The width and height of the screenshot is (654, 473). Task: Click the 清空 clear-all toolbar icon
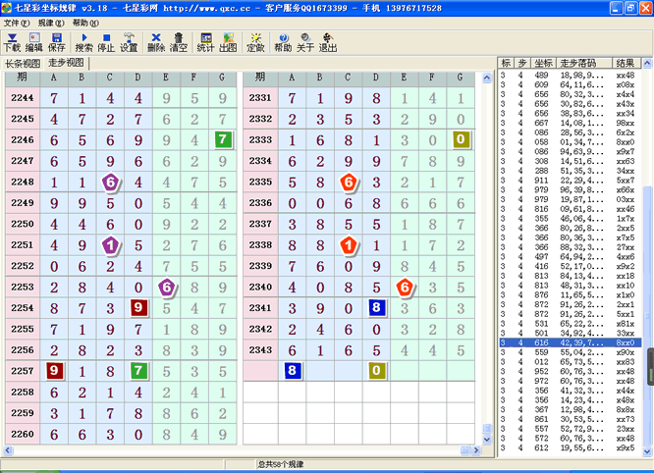tap(179, 42)
